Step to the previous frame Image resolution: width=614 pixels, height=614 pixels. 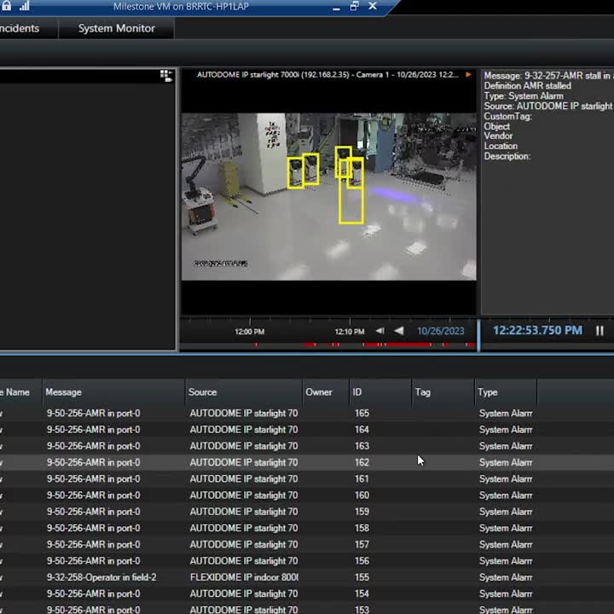point(379,331)
